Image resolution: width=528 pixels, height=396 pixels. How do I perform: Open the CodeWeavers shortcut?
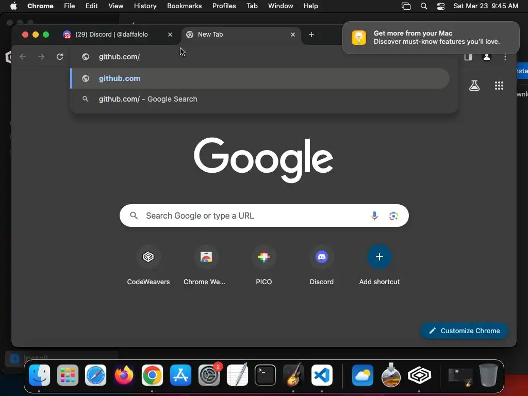click(x=148, y=266)
